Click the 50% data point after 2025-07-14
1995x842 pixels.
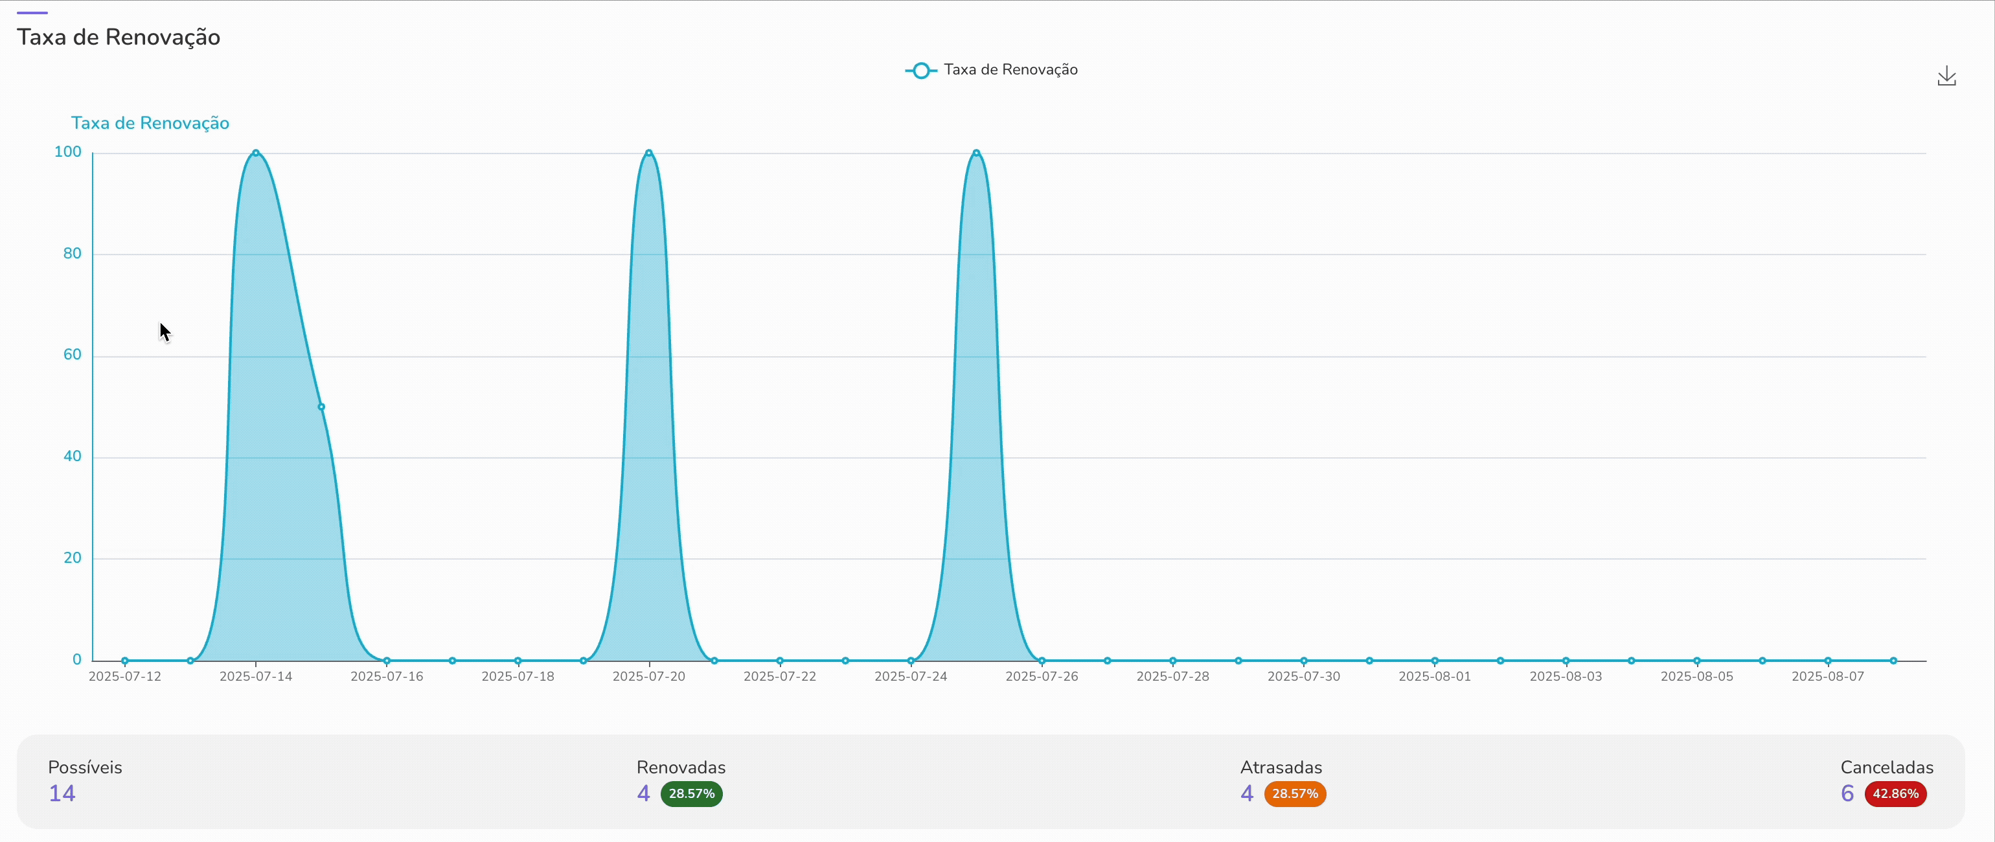coord(321,407)
